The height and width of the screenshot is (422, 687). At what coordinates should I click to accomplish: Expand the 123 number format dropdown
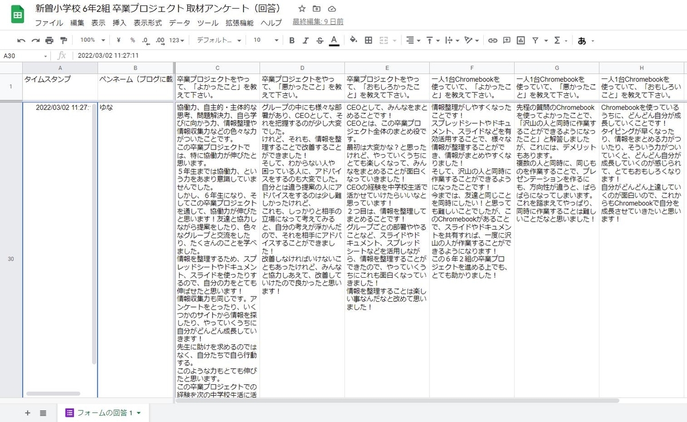coord(179,40)
